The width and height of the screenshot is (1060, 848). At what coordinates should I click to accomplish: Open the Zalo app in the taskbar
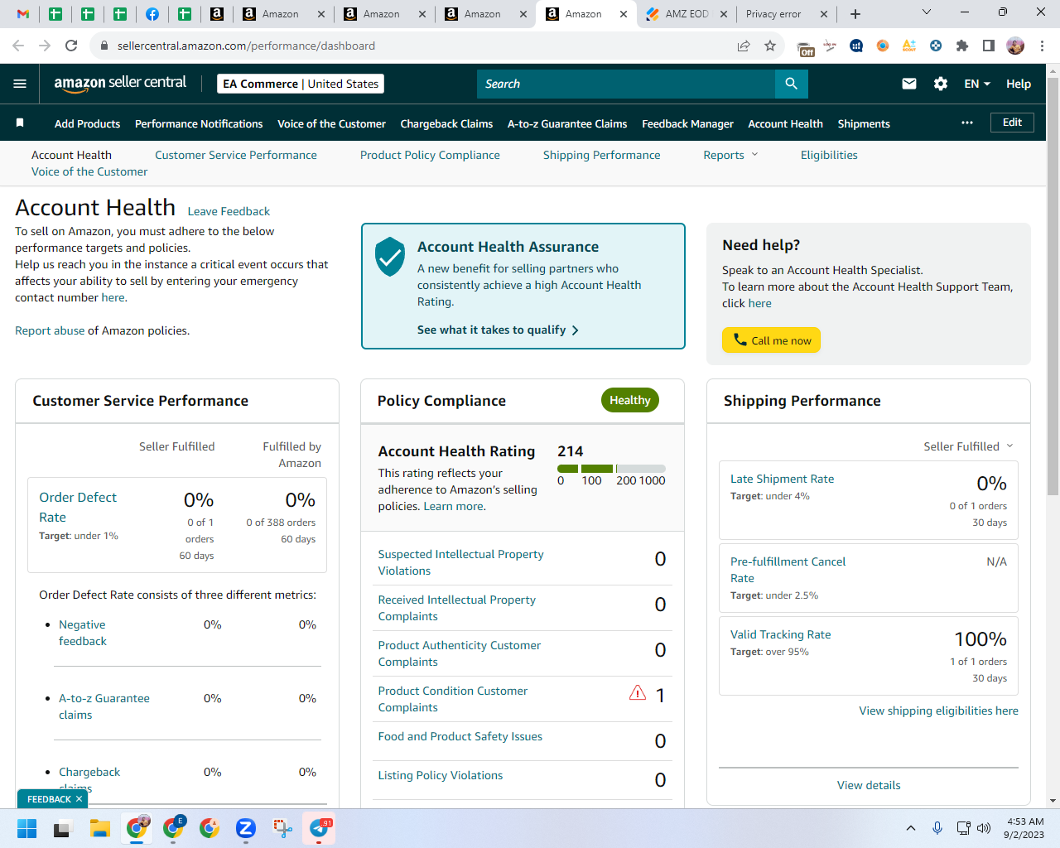(245, 828)
